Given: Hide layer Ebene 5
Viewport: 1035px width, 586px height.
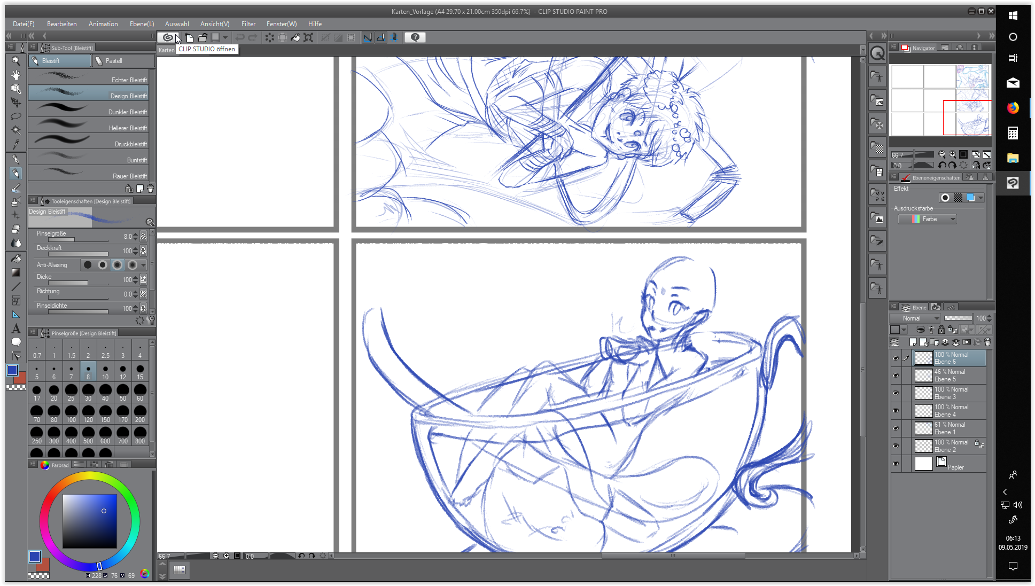Looking at the screenshot, I should tap(896, 376).
